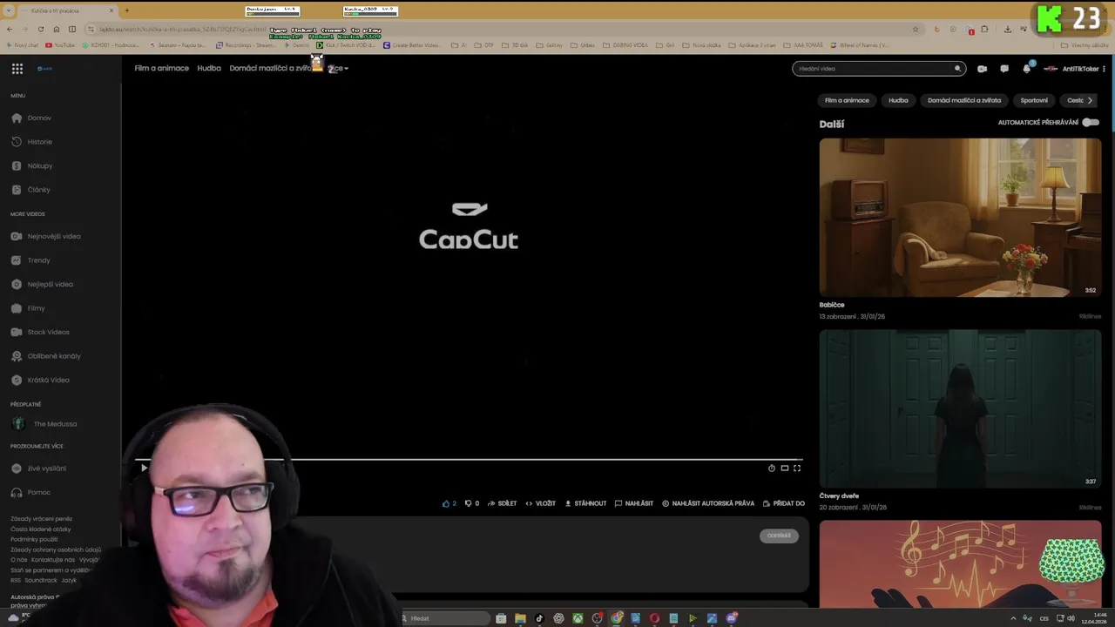Toggle theater mode on the player

coord(784,469)
